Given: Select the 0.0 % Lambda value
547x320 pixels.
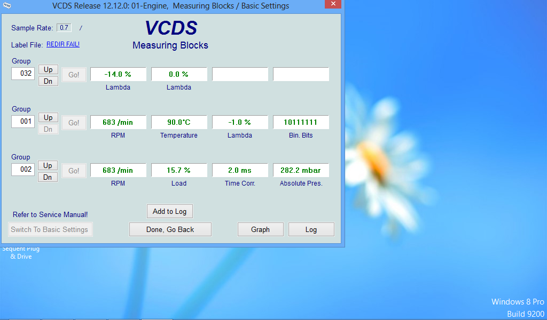Looking at the screenshot, I should pos(179,74).
